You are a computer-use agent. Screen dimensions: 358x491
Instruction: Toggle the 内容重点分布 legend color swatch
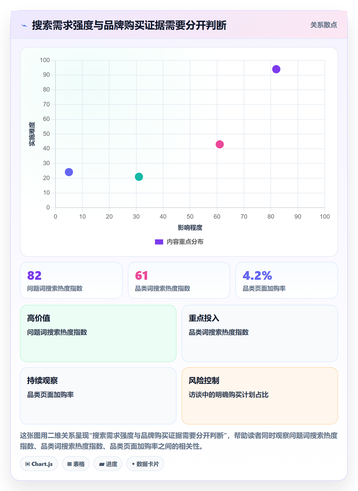click(x=159, y=242)
